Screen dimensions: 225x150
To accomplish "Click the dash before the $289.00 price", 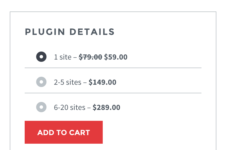I will click(x=89, y=108).
